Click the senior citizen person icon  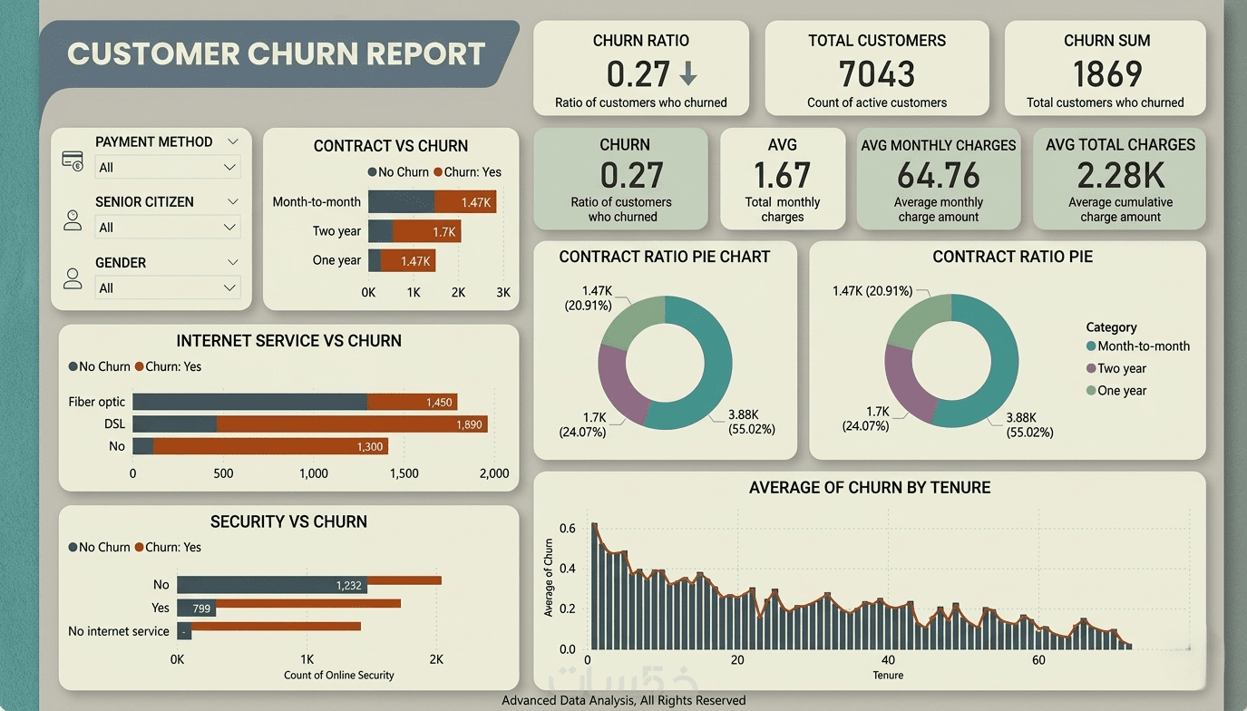pyautogui.click(x=73, y=219)
